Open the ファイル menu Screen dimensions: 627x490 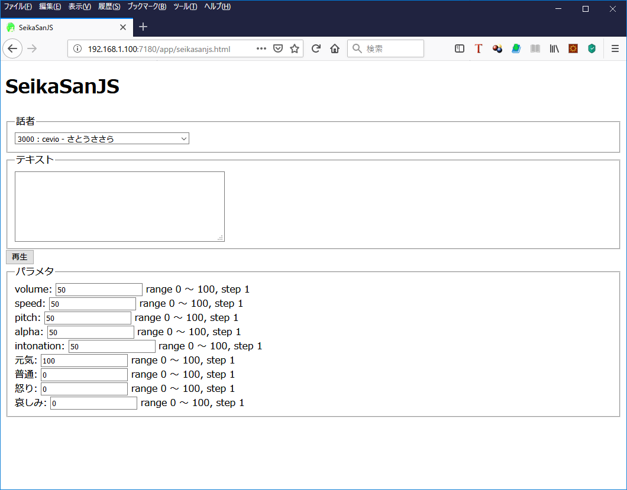tap(18, 7)
